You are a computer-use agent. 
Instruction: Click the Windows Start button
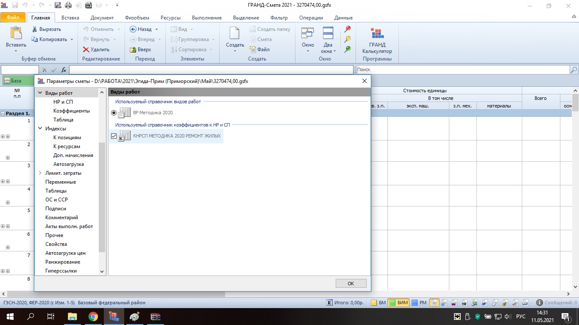pyautogui.click(x=10, y=317)
